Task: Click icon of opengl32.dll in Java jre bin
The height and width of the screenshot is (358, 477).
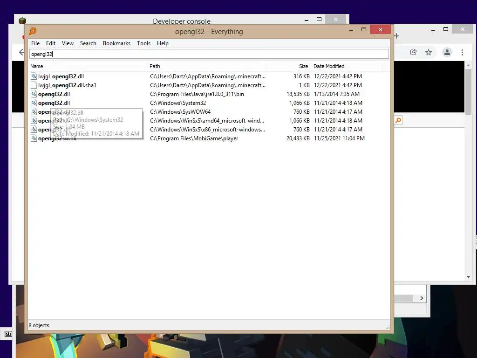Action: (x=34, y=94)
